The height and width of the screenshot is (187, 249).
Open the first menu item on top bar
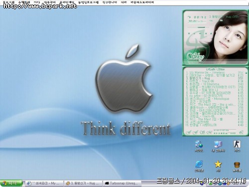point(8,2)
